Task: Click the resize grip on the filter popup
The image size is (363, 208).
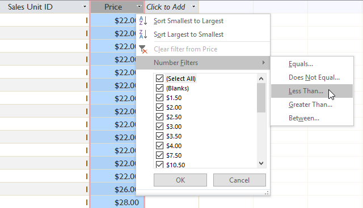Action: pos(267,193)
